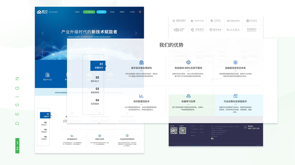Click the small government badge icon in the footer
This screenshot has width=295, height=165.
(212, 138)
